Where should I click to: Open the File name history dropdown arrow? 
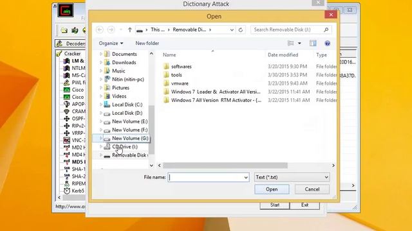pos(246,177)
